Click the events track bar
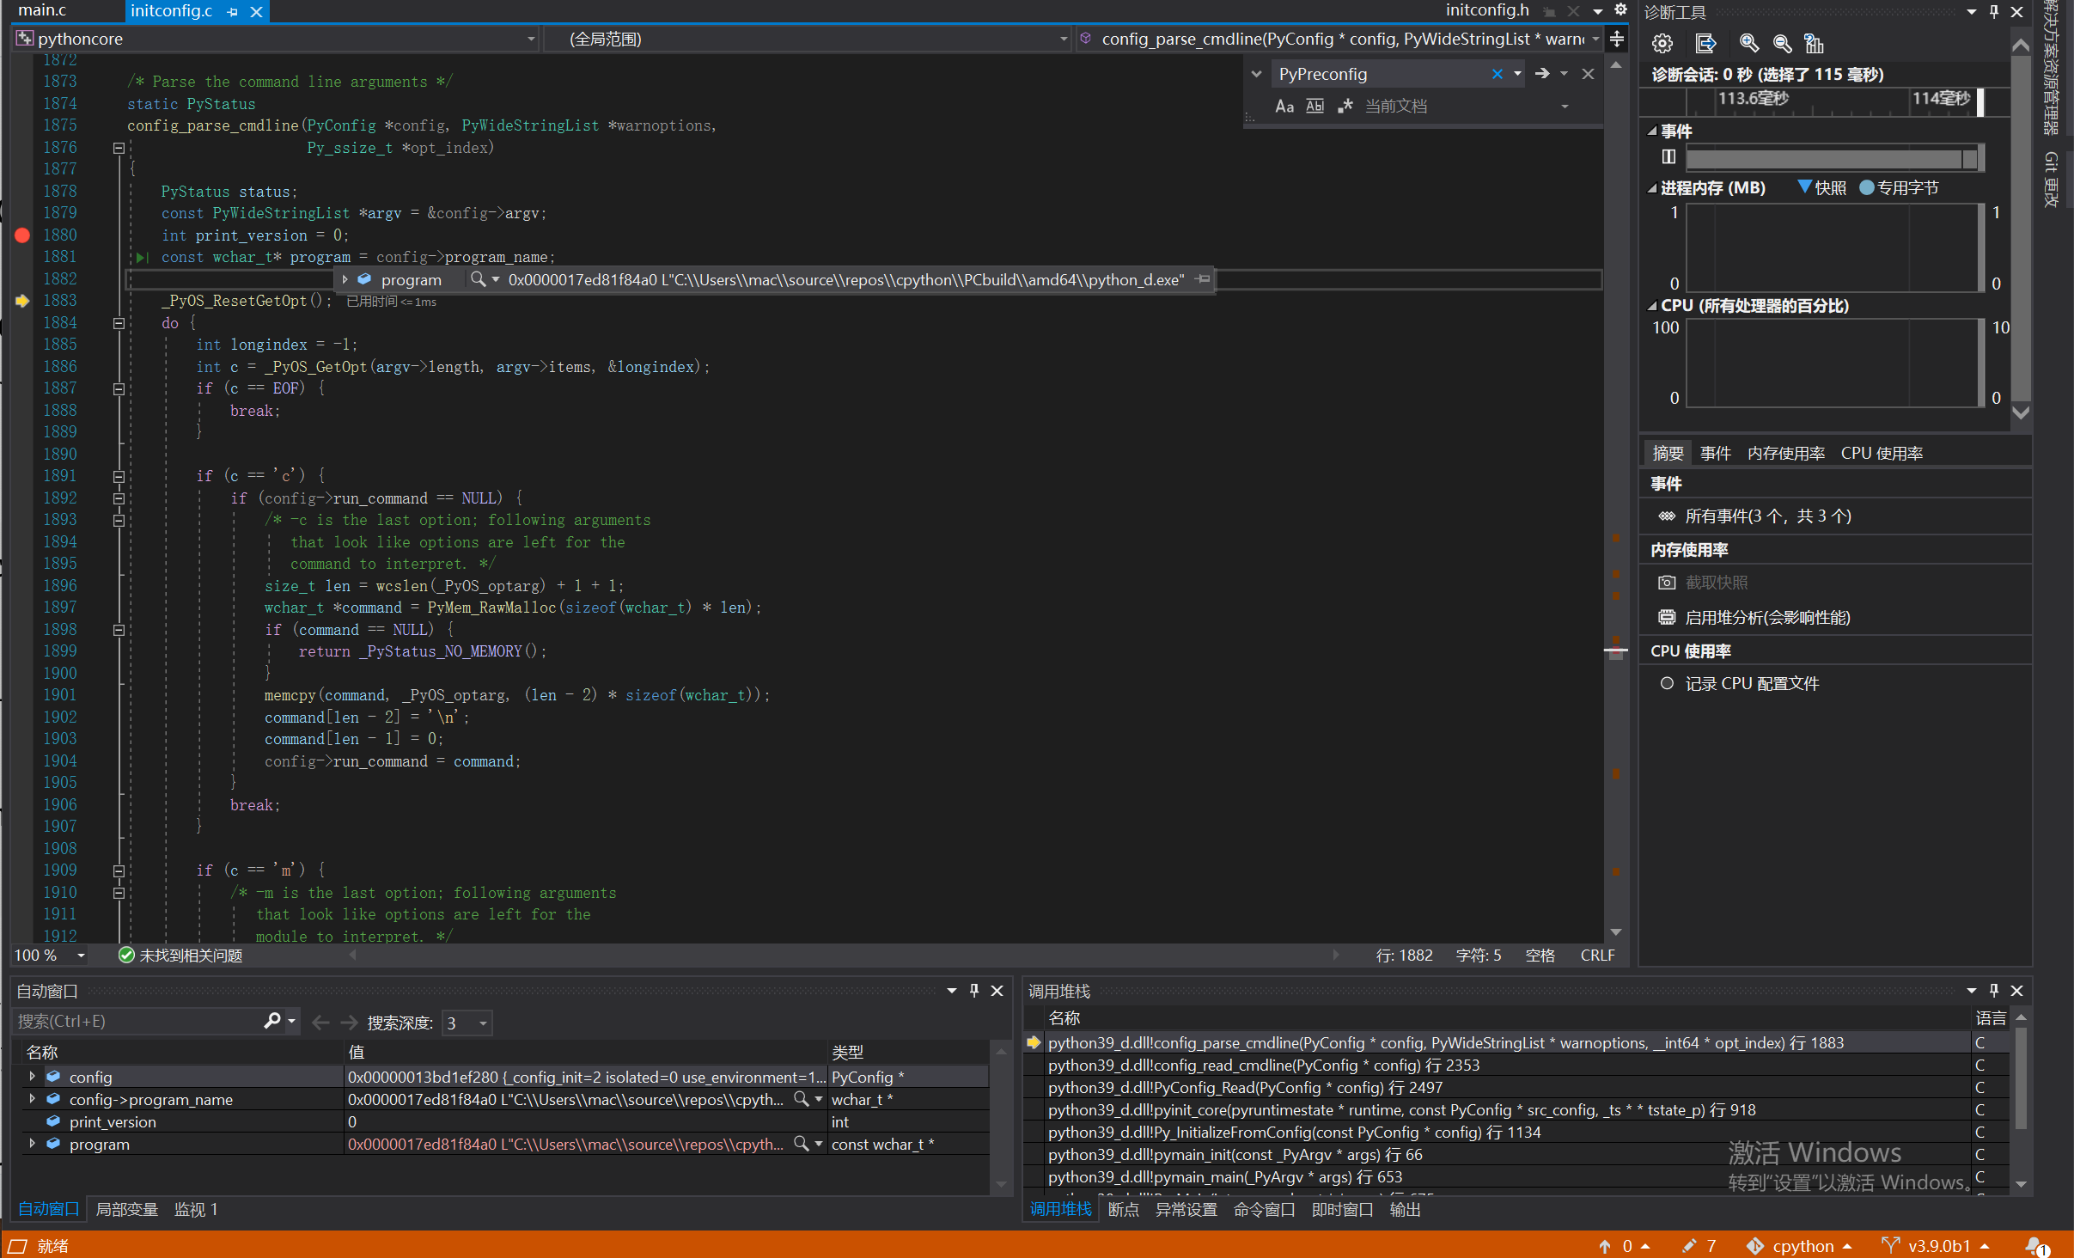 1834,158
